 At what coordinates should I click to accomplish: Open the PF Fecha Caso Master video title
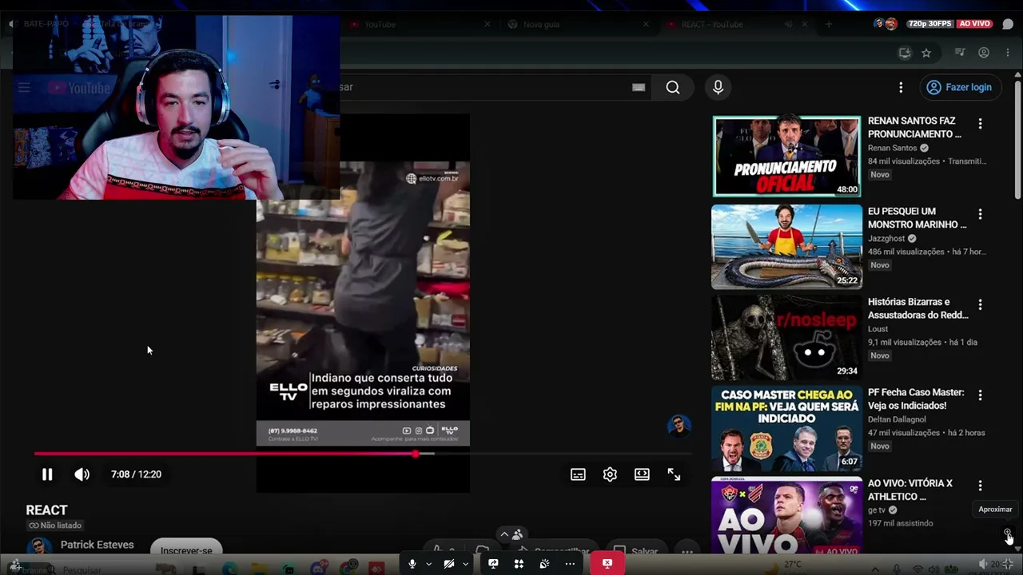tap(916, 399)
